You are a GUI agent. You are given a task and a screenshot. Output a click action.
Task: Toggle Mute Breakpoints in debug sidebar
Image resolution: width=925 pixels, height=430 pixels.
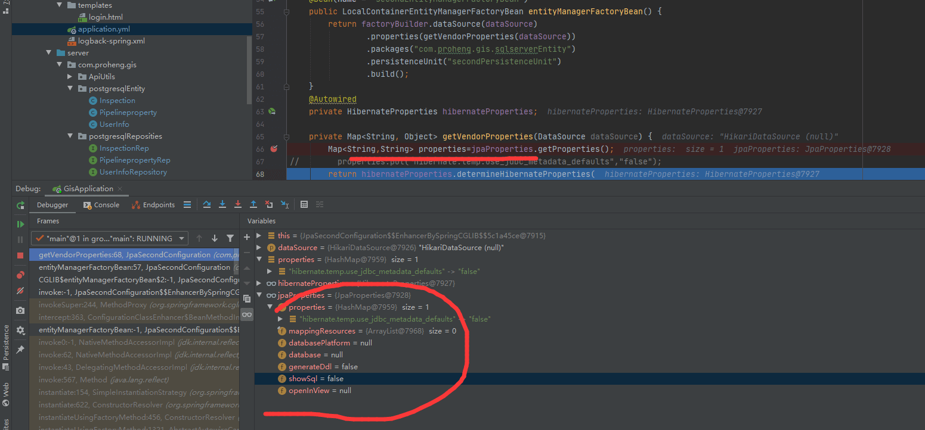pos(20,291)
